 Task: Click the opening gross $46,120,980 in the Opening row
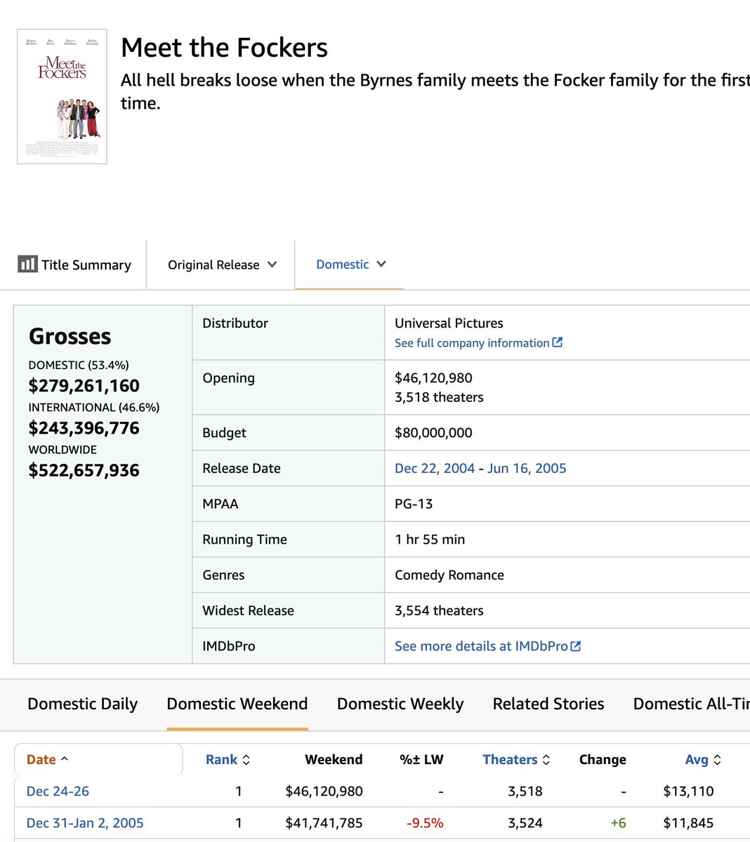[x=433, y=378]
